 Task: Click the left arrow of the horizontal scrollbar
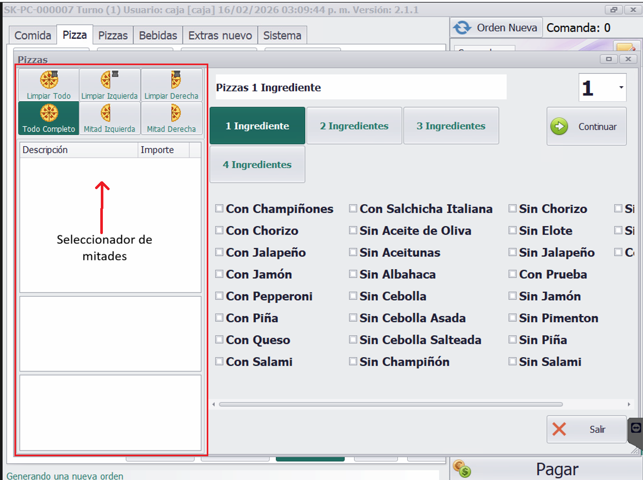pyautogui.click(x=214, y=404)
